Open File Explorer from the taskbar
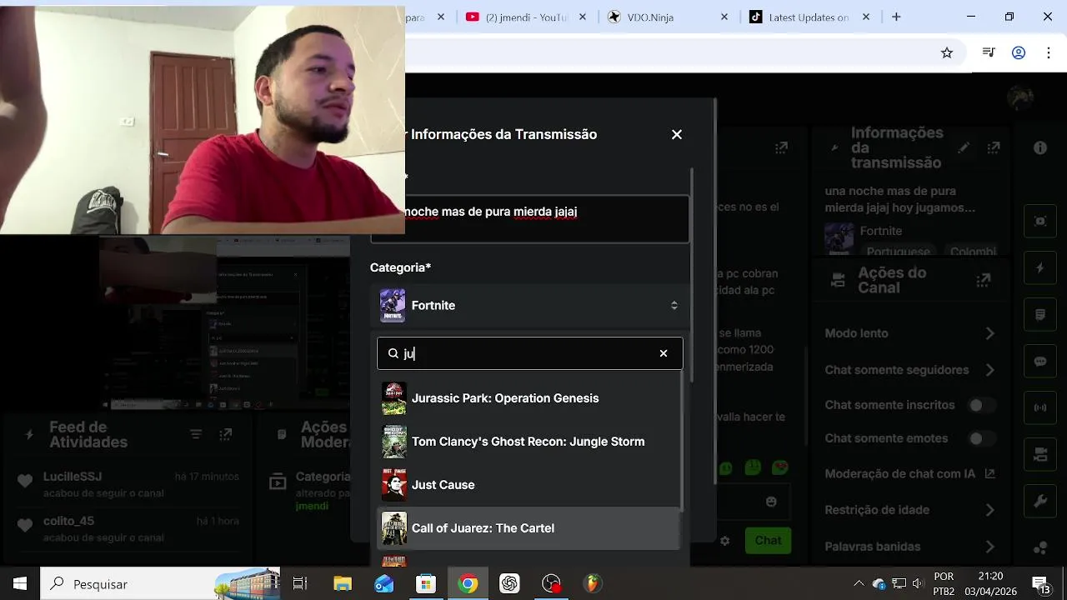The image size is (1067, 600). pos(343,584)
